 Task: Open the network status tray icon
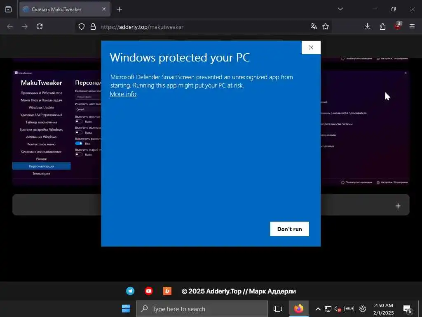pyautogui.click(x=328, y=309)
